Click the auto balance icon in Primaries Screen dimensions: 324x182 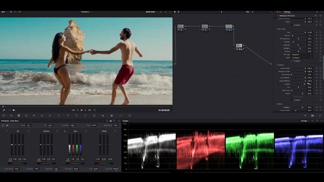(x=3, y=125)
